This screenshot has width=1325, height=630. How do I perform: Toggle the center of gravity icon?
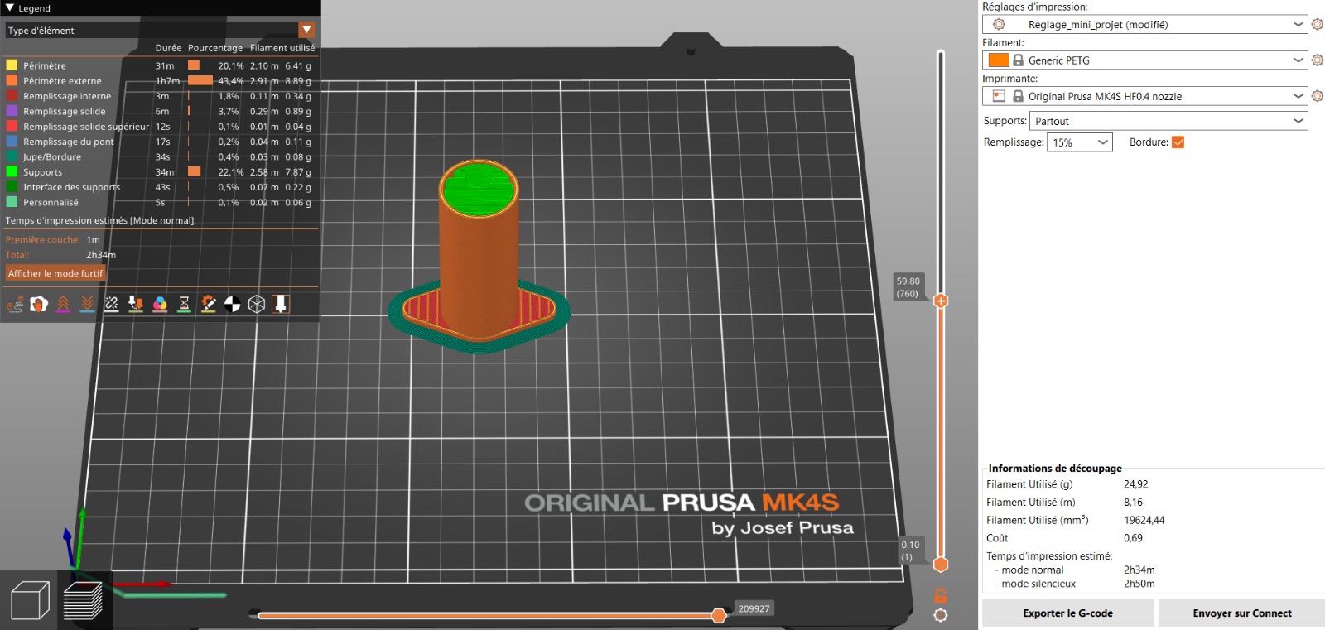tap(233, 305)
